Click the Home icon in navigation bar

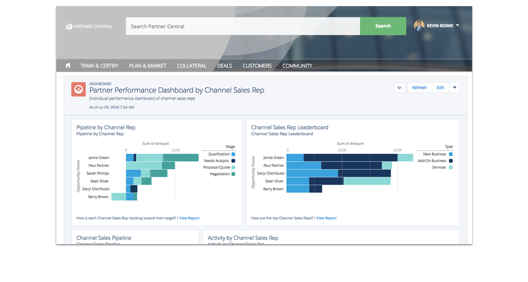pyautogui.click(x=68, y=66)
